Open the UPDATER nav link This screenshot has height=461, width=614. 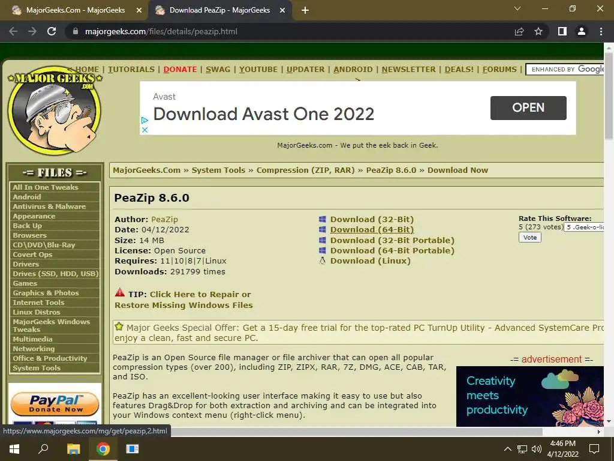point(305,70)
